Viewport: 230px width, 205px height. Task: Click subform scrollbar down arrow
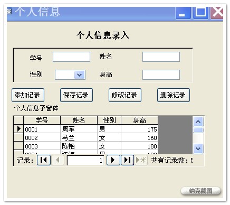[198, 148]
